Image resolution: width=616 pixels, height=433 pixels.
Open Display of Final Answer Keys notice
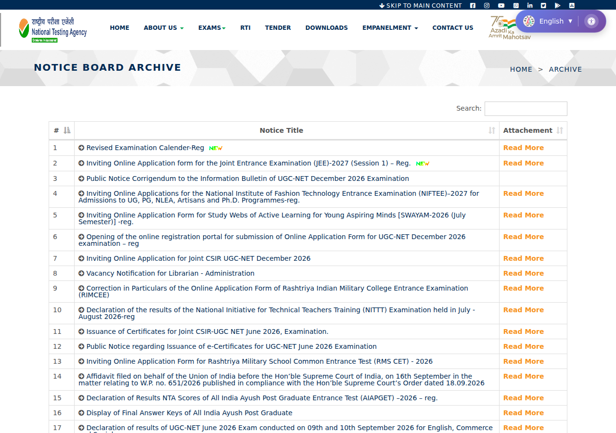(x=189, y=413)
